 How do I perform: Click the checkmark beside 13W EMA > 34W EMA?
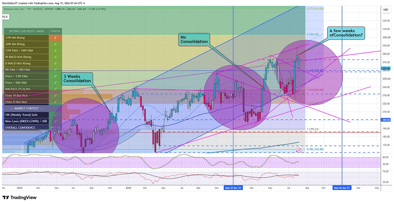tap(55, 51)
